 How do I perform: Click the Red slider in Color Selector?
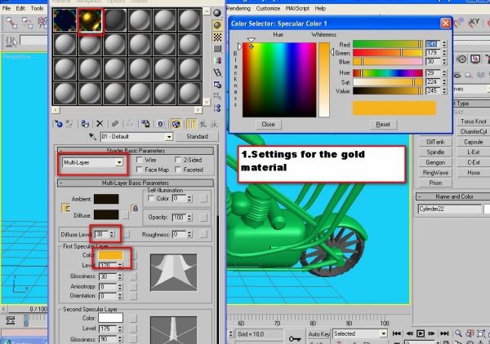click(388, 44)
